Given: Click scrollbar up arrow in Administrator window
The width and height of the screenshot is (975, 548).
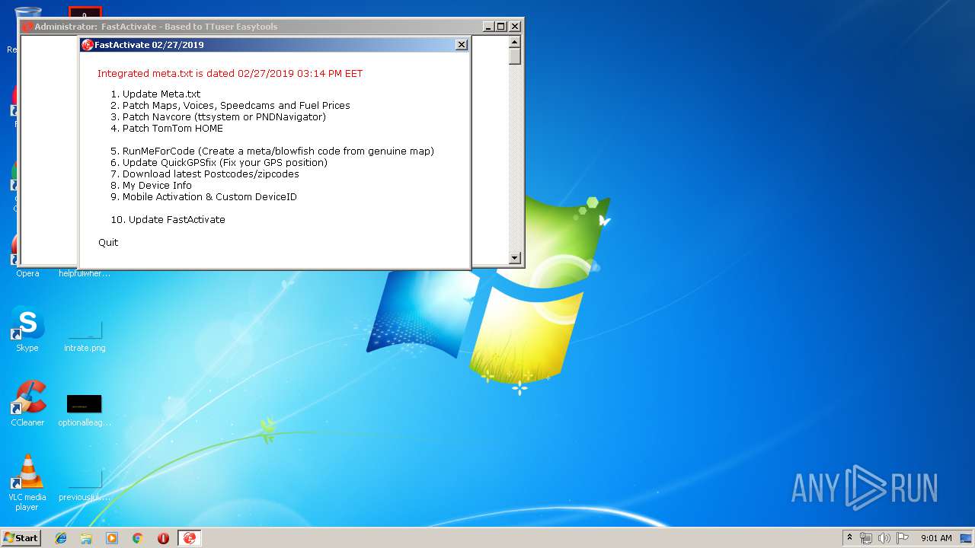Looking at the screenshot, I should pyautogui.click(x=515, y=42).
